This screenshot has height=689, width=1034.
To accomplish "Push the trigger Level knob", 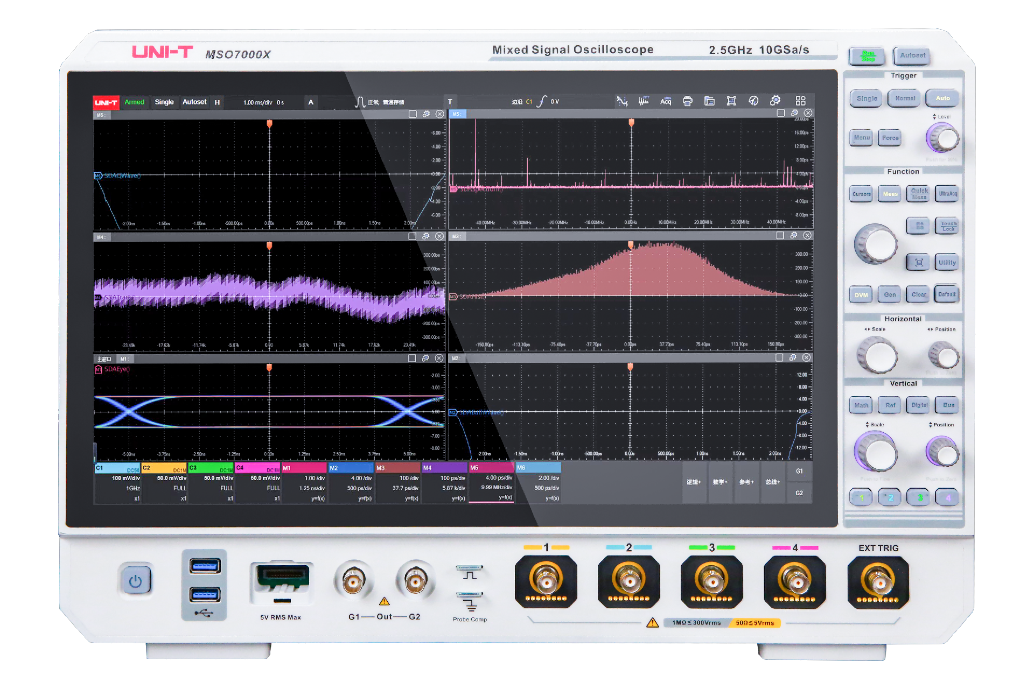I will point(944,138).
